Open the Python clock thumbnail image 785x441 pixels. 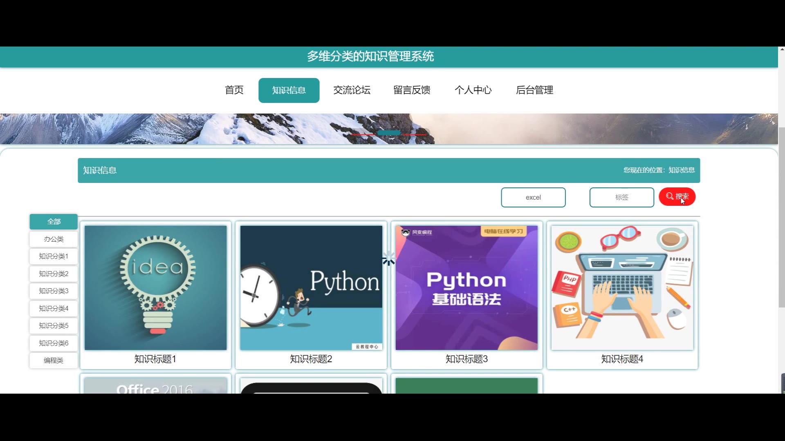[311, 288]
